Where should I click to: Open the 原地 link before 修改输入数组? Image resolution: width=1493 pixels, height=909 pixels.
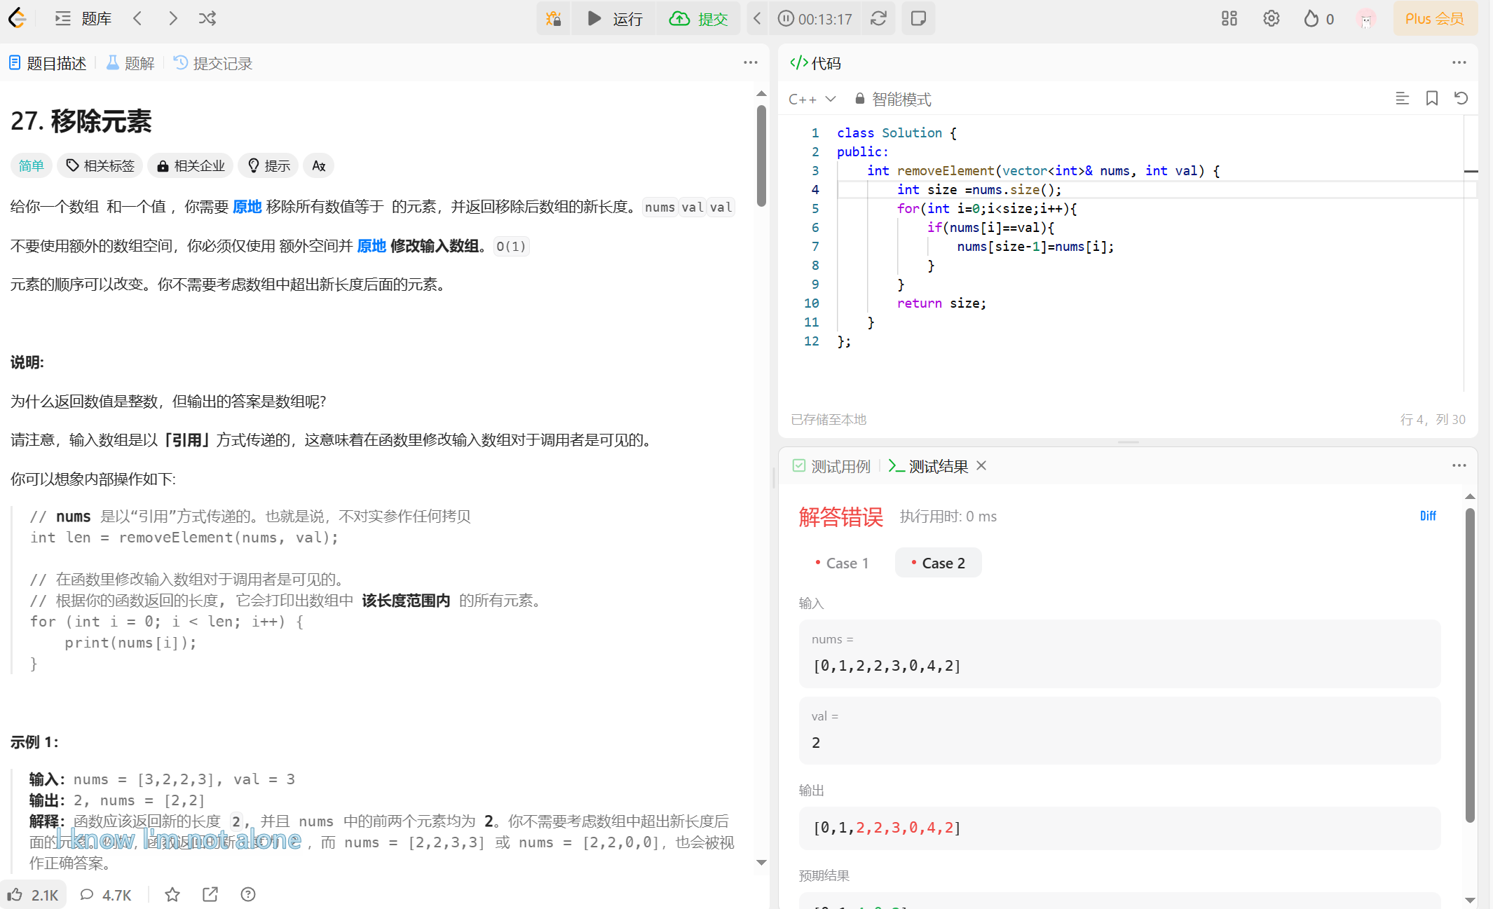coord(371,245)
